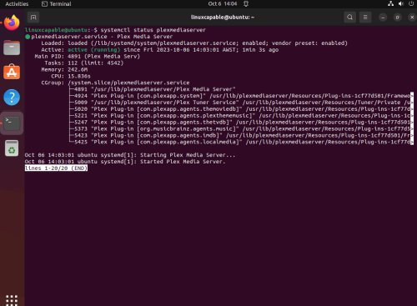Open the network status icon
This screenshot has width=417, height=306.
tap(390, 4)
